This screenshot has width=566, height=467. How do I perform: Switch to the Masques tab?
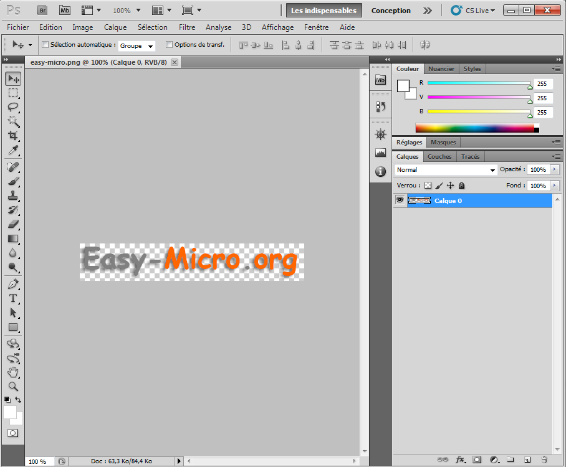(443, 142)
